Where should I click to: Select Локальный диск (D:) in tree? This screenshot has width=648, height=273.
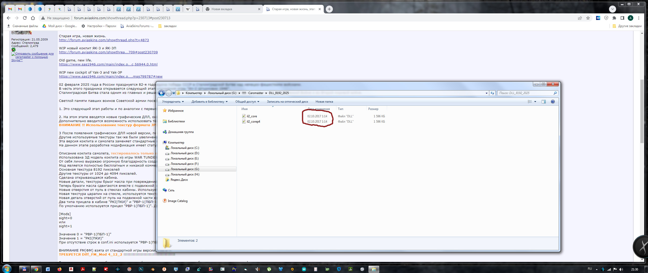tap(185, 153)
